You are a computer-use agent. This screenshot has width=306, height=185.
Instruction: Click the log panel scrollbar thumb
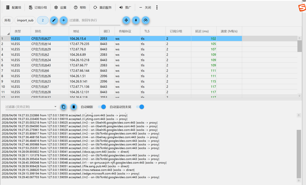click(299, 154)
